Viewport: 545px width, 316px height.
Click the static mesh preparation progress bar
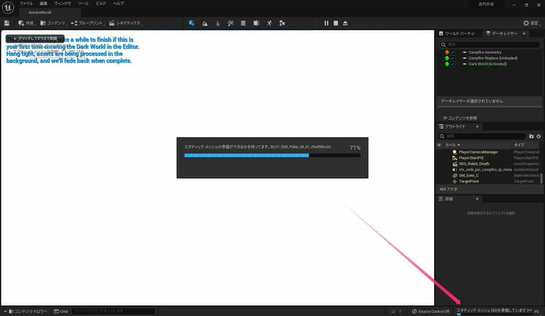272,156
